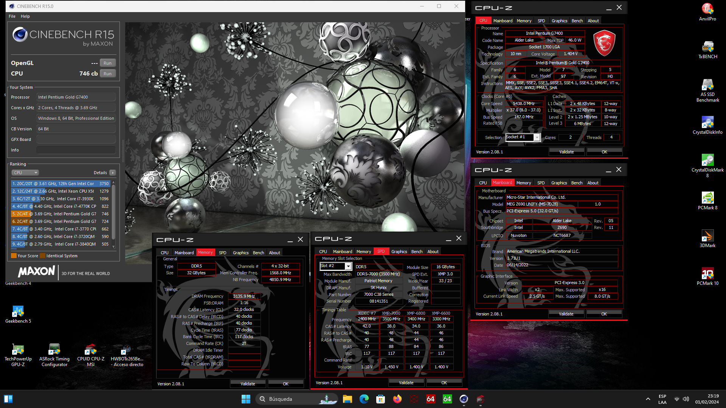Switch to About tab in SPD CPU-Z window
Screen dimensions: 726x408
click(433, 252)
